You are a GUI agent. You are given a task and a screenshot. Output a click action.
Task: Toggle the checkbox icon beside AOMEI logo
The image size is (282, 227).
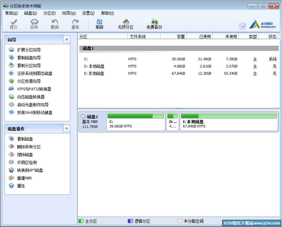pyautogui.click(x=242, y=26)
